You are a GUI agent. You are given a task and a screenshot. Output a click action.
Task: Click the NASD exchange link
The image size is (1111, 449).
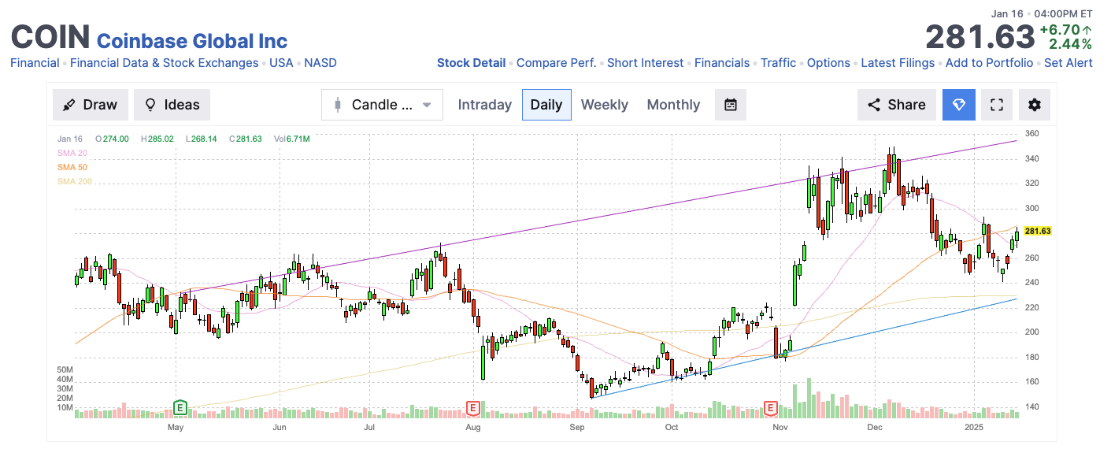pos(320,63)
